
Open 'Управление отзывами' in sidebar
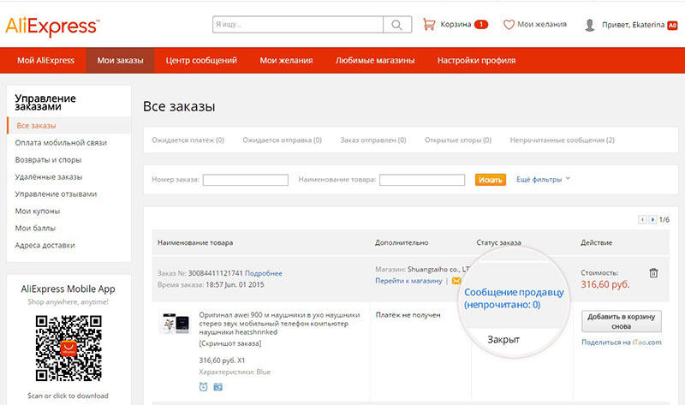[x=56, y=194]
